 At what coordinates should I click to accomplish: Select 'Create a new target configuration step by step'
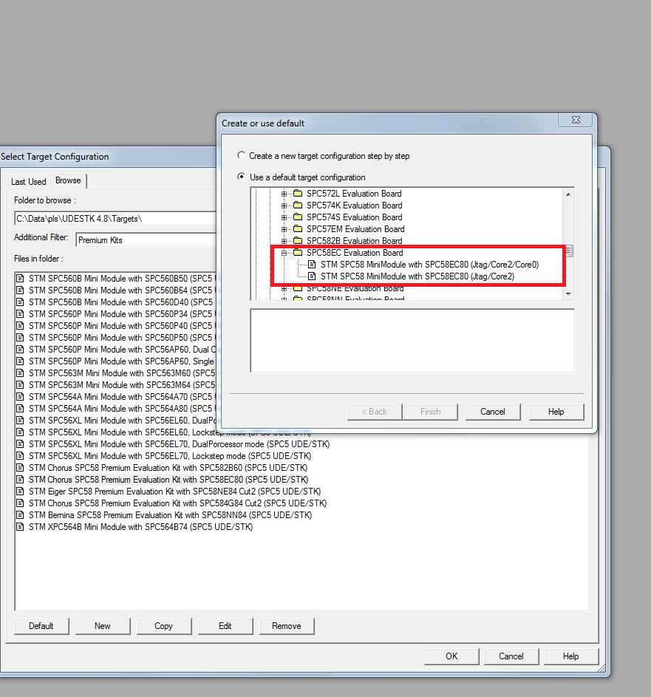[241, 155]
